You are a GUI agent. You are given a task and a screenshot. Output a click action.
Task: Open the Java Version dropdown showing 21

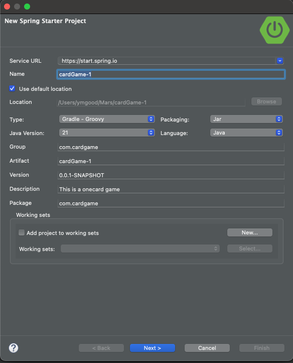click(x=107, y=133)
